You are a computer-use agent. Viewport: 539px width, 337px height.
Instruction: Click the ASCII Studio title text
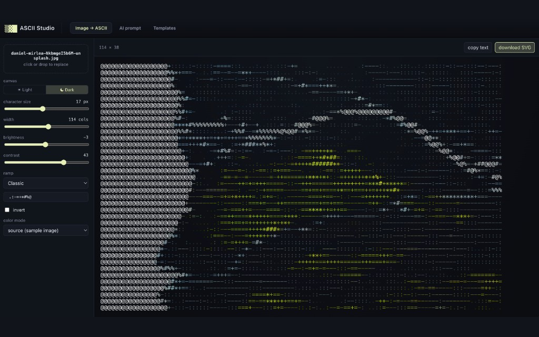(37, 28)
